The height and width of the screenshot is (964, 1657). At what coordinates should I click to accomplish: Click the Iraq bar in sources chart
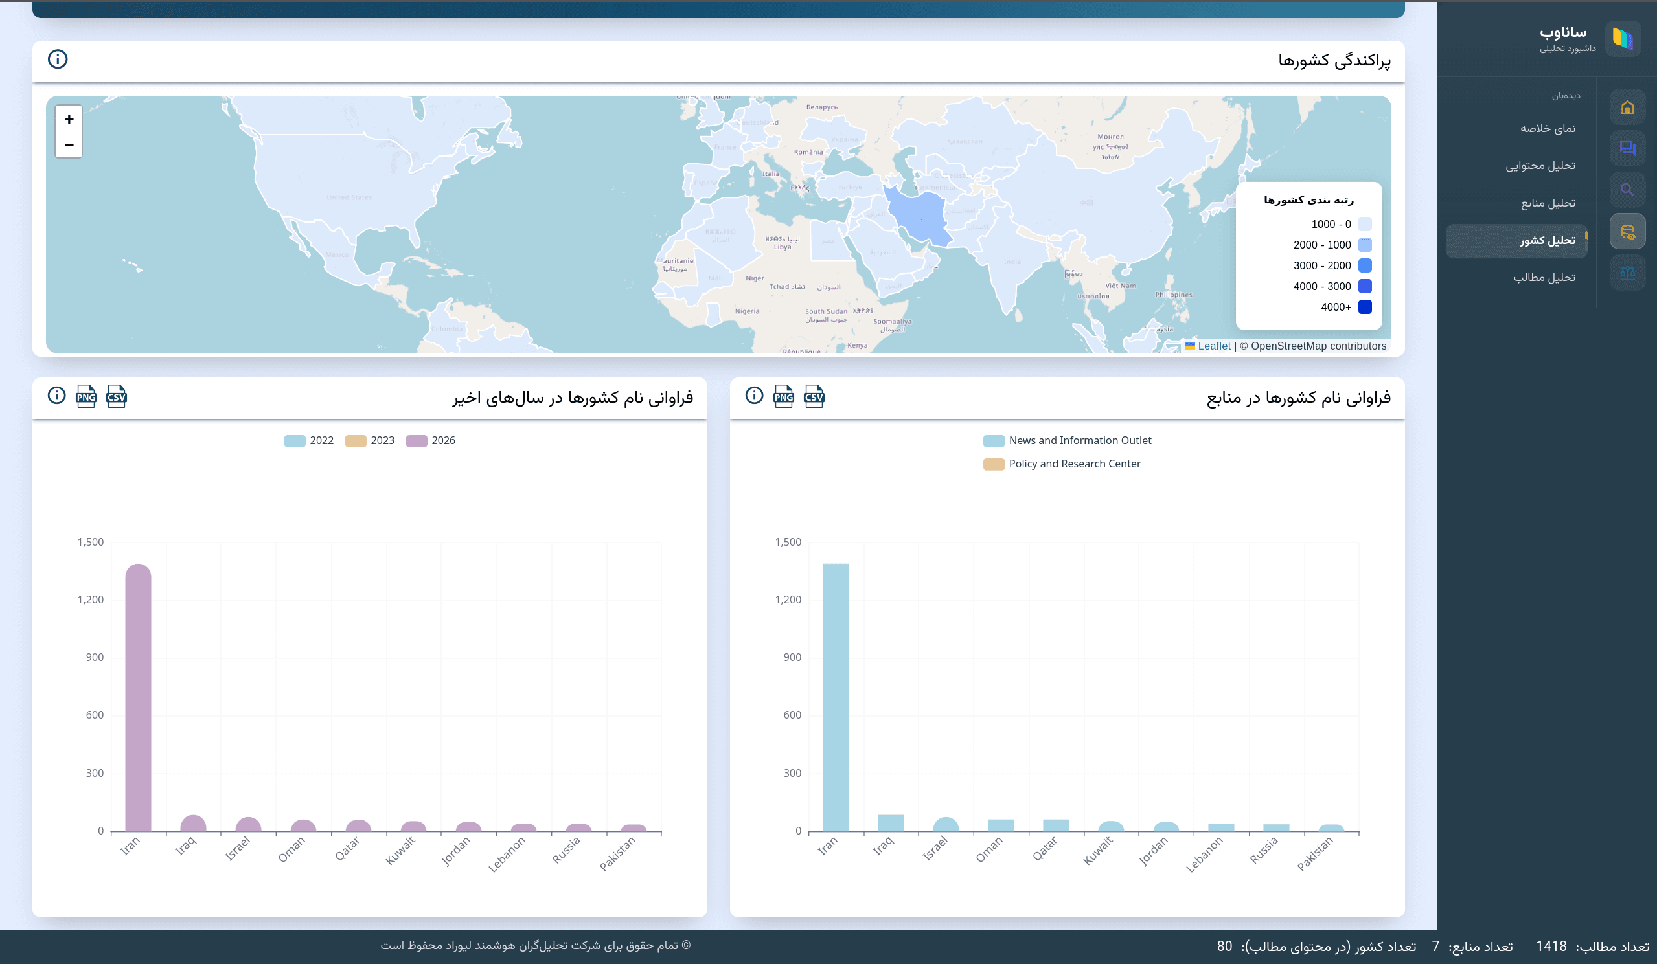pos(891,823)
